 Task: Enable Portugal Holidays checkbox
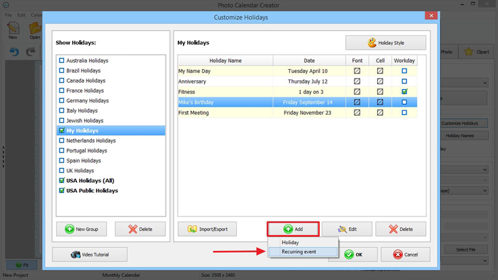coord(62,151)
